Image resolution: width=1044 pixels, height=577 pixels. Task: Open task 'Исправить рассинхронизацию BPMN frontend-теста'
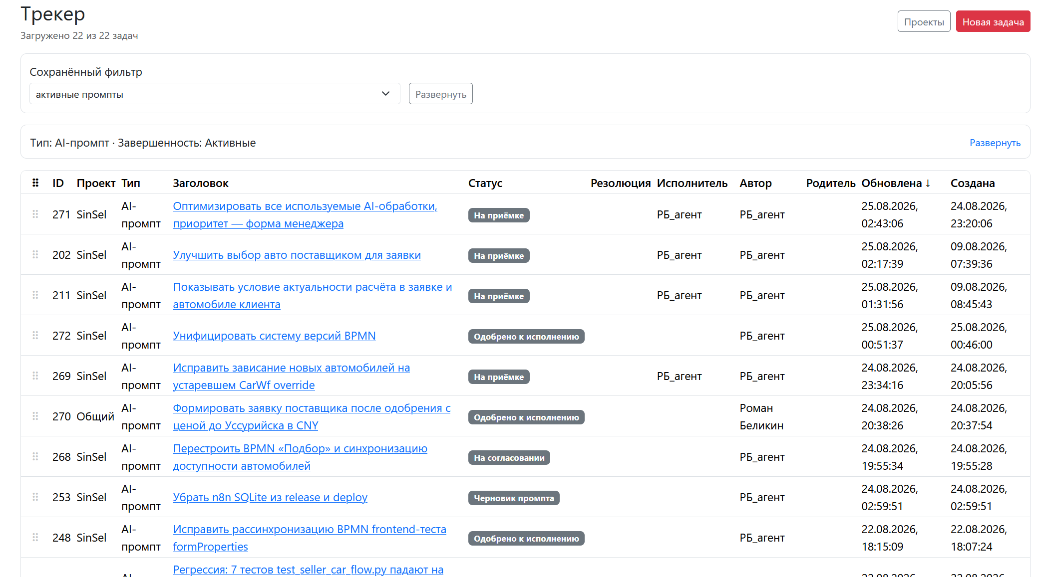(x=310, y=538)
